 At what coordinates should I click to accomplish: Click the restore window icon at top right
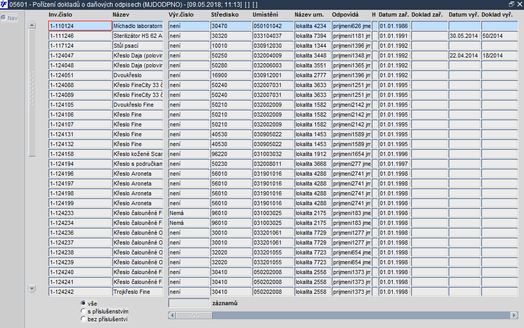point(512,4)
